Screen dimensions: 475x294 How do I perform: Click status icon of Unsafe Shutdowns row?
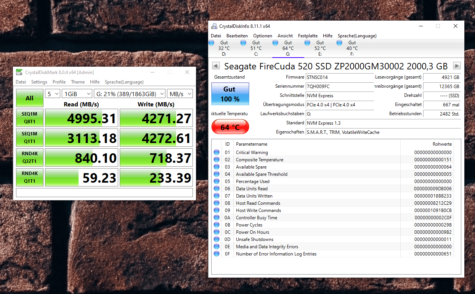pos(217,239)
